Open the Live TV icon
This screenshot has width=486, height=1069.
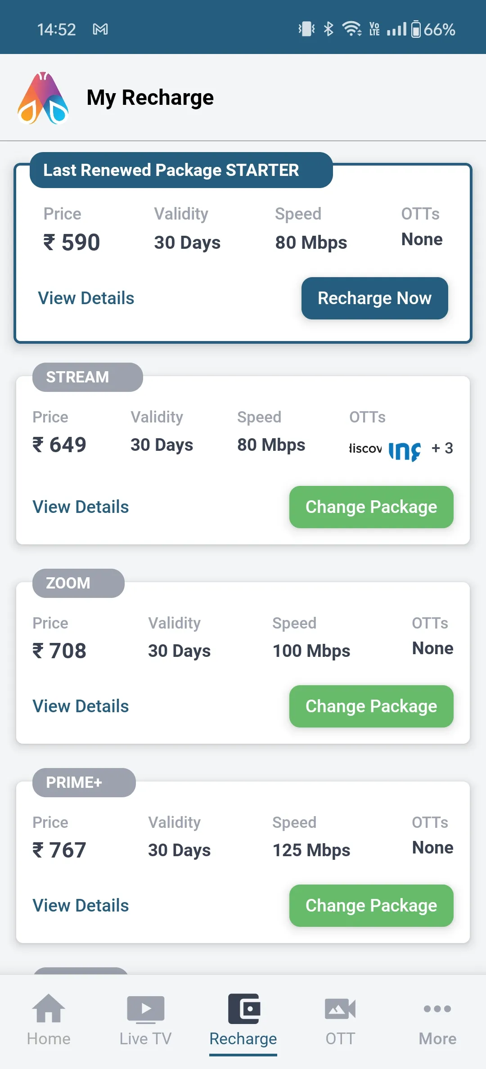[x=146, y=1009]
